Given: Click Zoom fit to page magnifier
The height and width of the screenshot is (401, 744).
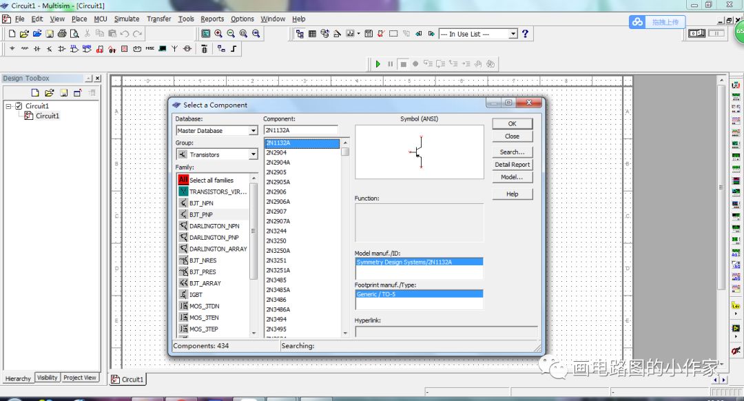Looking at the screenshot, I should coord(256,34).
